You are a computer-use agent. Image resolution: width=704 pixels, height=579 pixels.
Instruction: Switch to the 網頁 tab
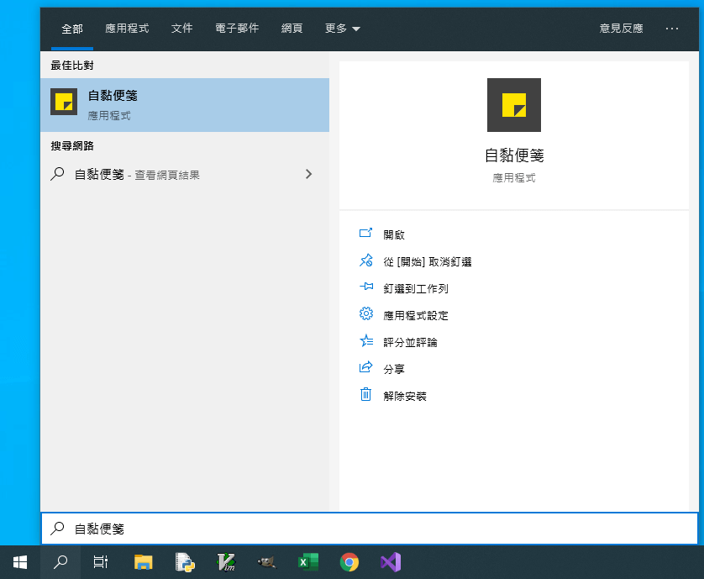click(x=292, y=29)
